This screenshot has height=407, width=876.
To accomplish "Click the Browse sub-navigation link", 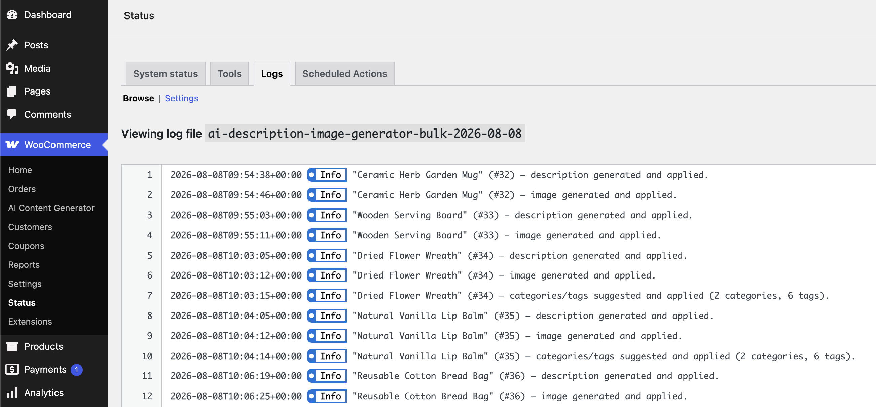I will [138, 98].
